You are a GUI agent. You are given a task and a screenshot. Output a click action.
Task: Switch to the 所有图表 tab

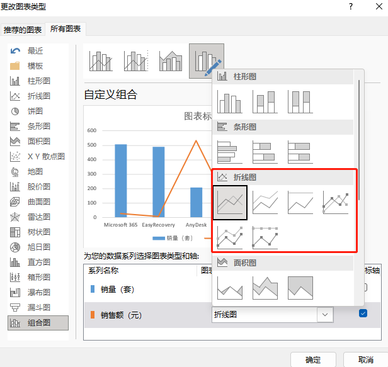click(x=66, y=29)
